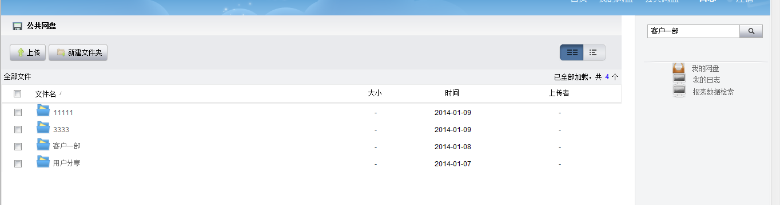This screenshot has width=780, height=205.
Task: Sort by the 大小 column header
Action: pos(375,93)
